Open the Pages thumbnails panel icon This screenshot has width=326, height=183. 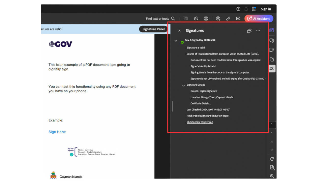tap(272, 59)
